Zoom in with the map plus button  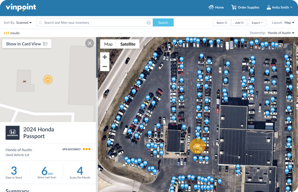coord(105,57)
